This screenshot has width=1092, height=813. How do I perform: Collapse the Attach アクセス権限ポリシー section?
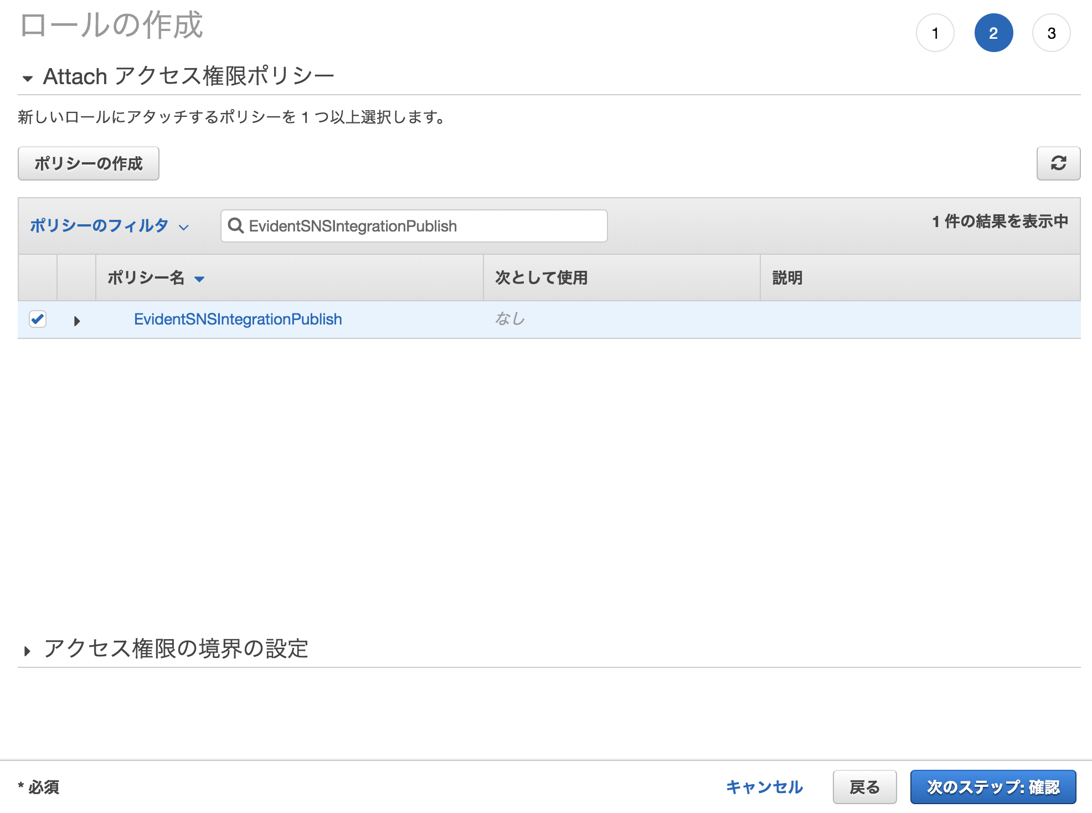[x=27, y=78]
